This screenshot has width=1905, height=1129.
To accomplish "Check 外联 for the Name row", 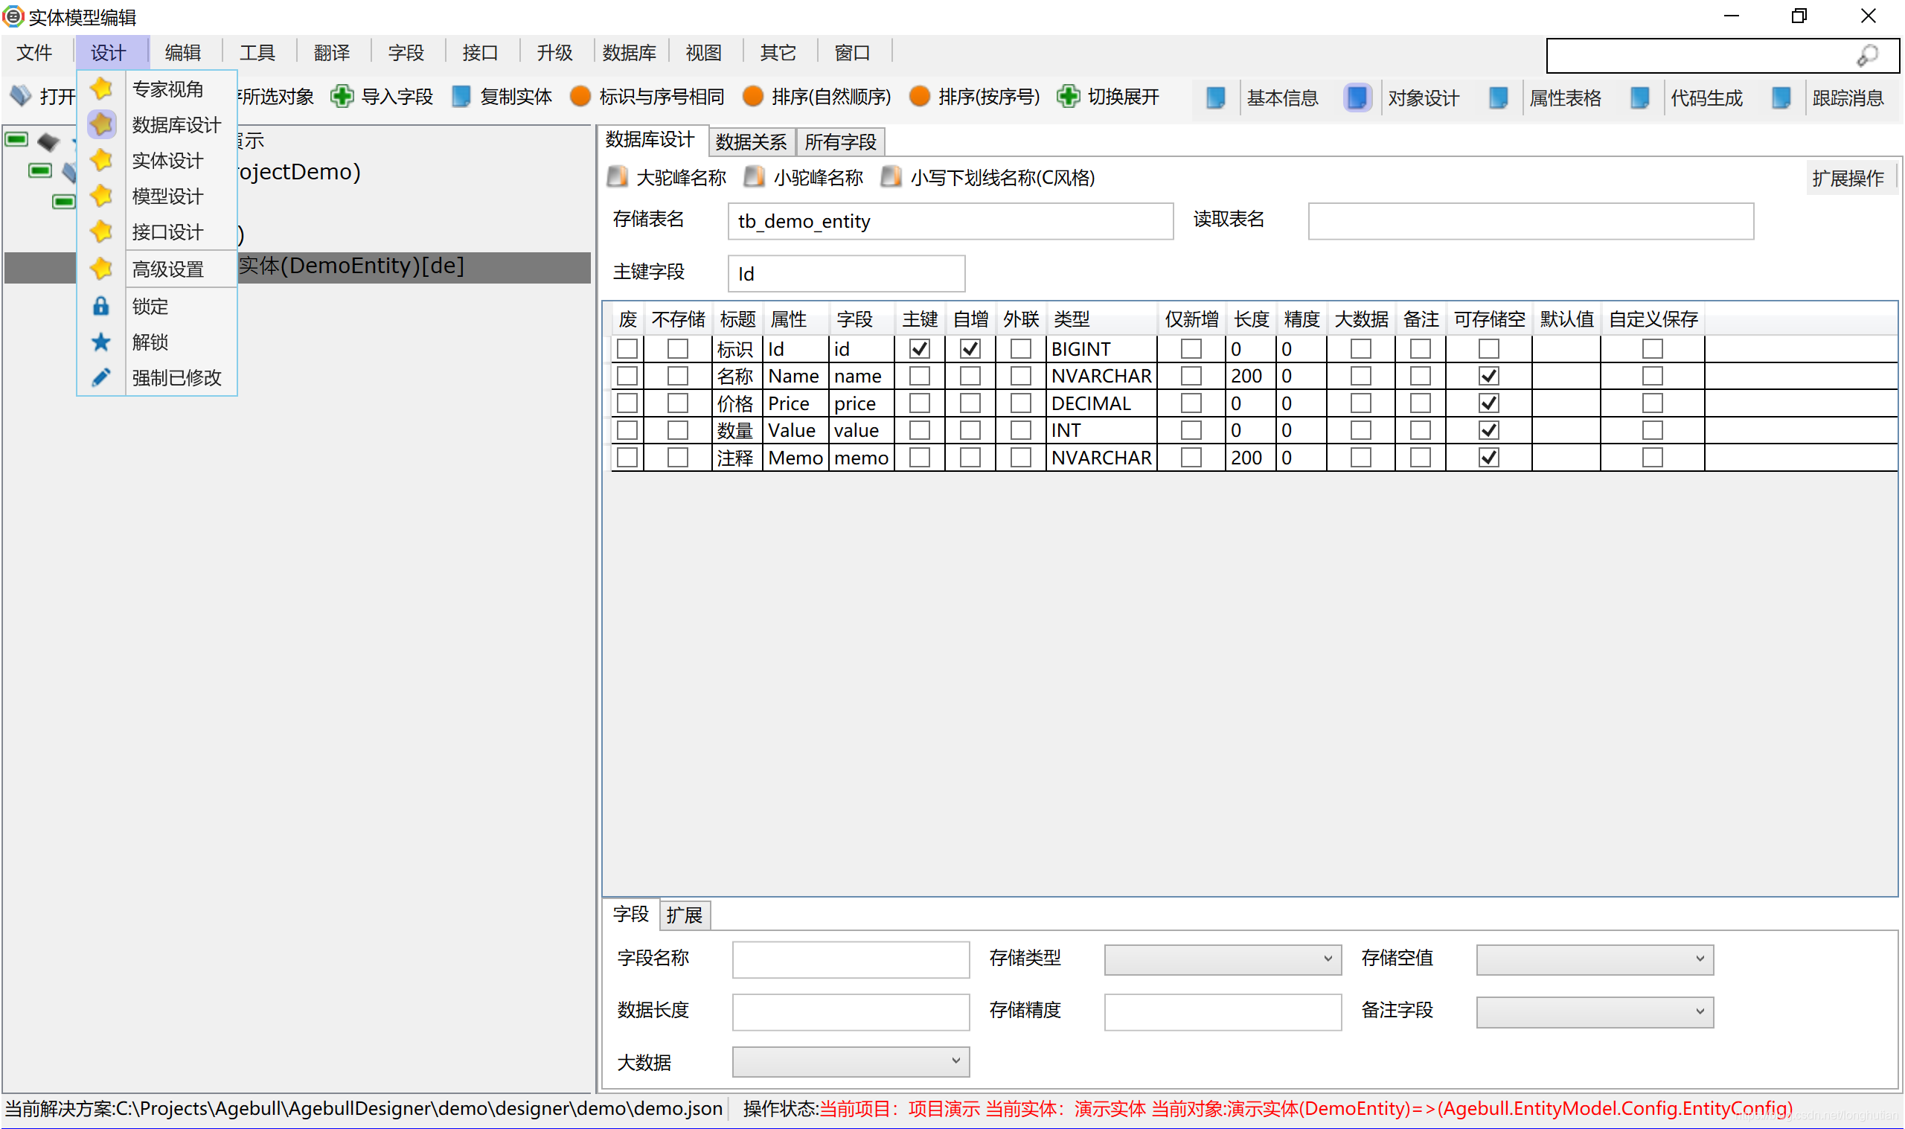I will click(1020, 376).
